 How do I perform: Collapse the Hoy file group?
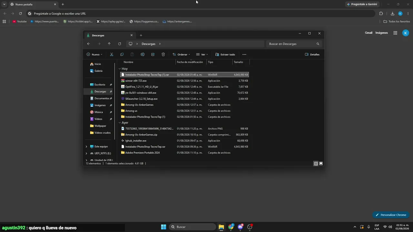(120, 69)
